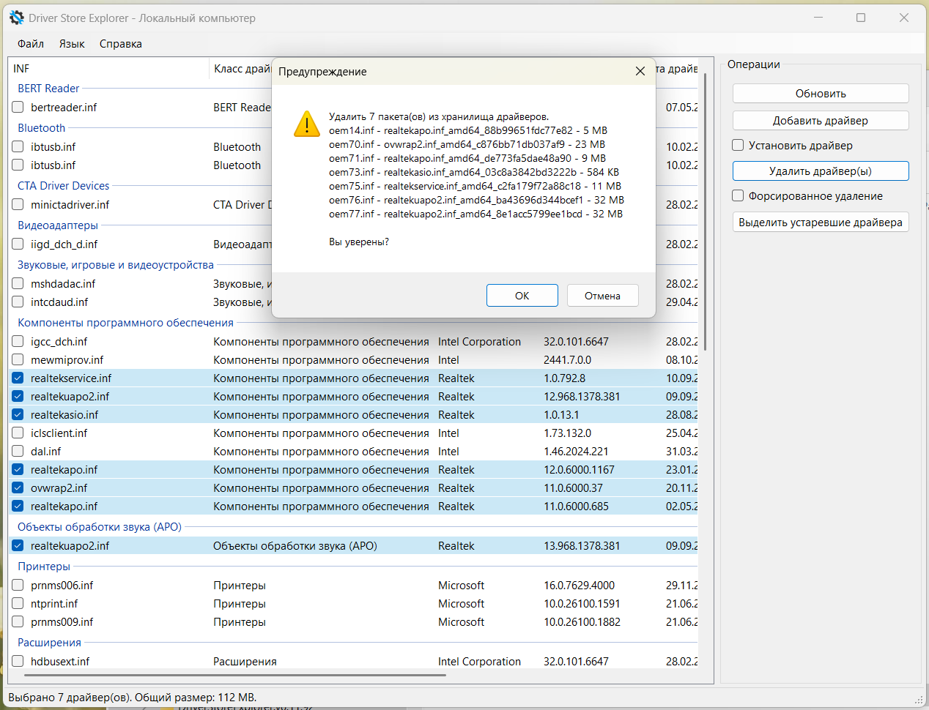Select the Расширения group header
The image size is (929, 710).
tap(49, 643)
